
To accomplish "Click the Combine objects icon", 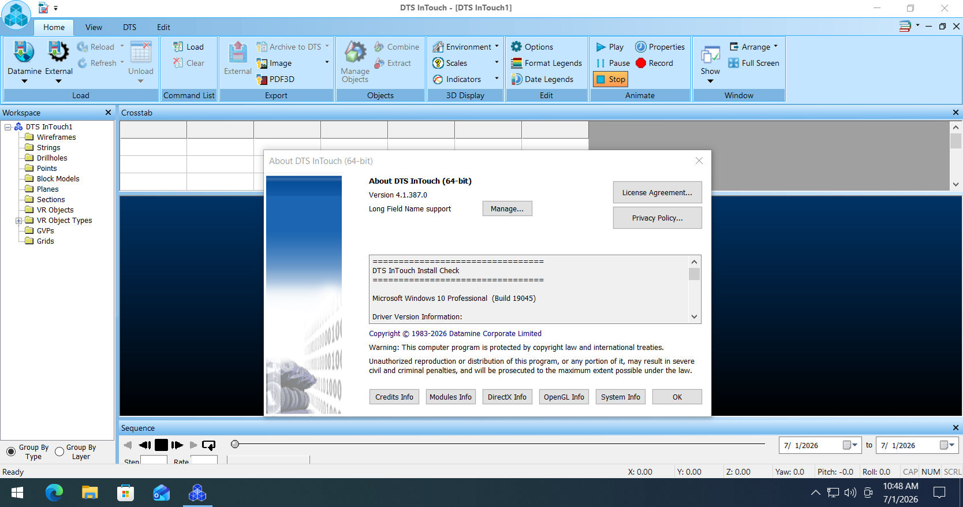I will pos(379,47).
